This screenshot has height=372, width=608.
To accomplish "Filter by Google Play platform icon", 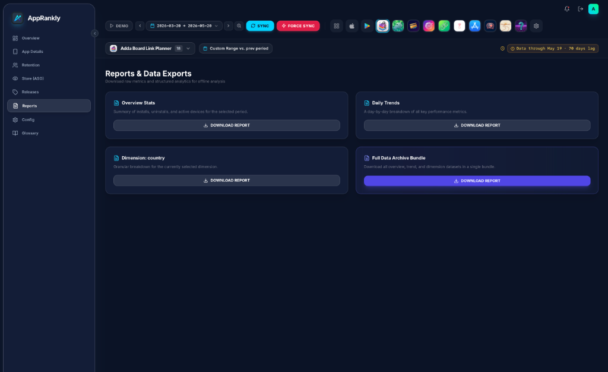I will pos(367,26).
